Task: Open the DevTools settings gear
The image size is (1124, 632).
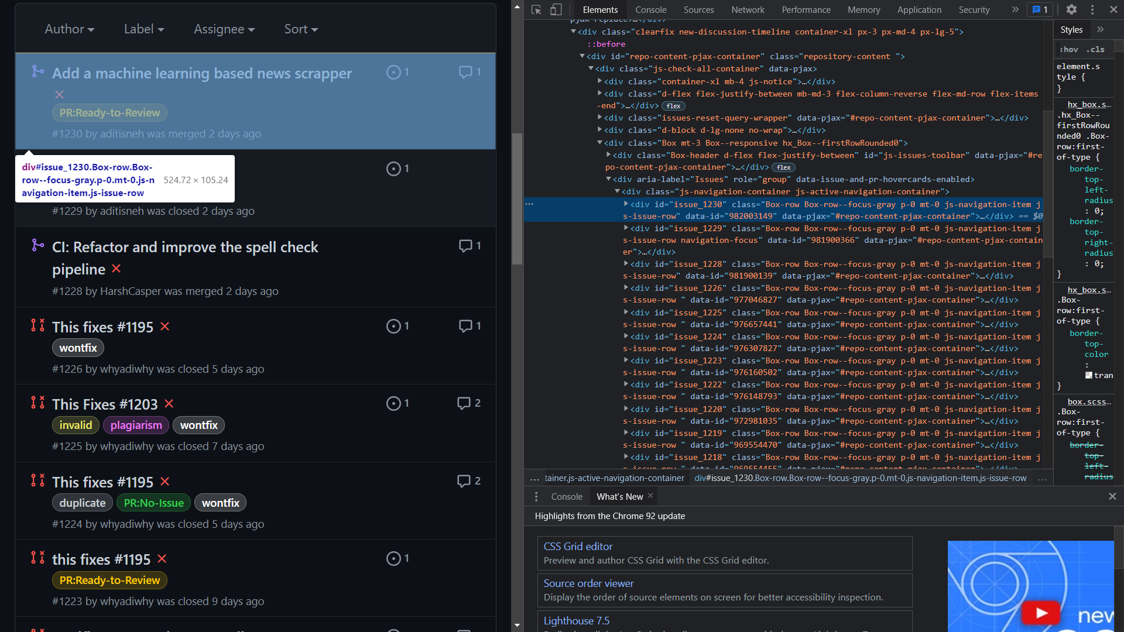Action: coord(1072,9)
